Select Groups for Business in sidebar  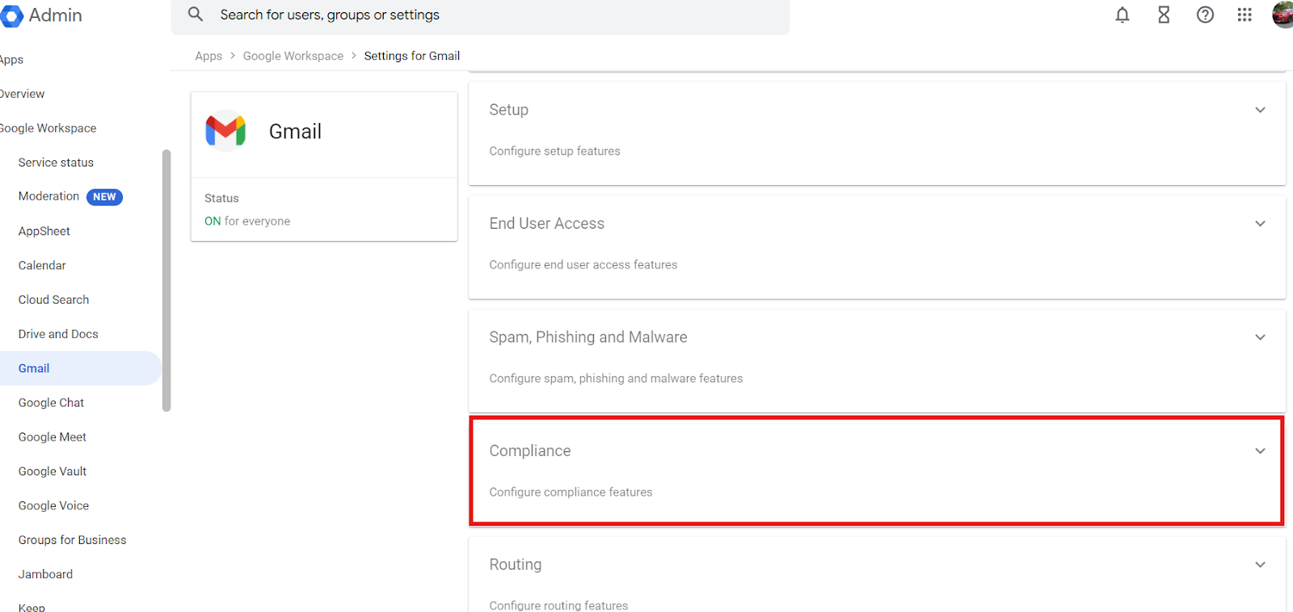click(72, 540)
